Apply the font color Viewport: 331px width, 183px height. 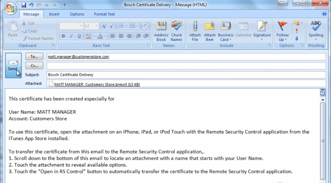click(x=100, y=36)
